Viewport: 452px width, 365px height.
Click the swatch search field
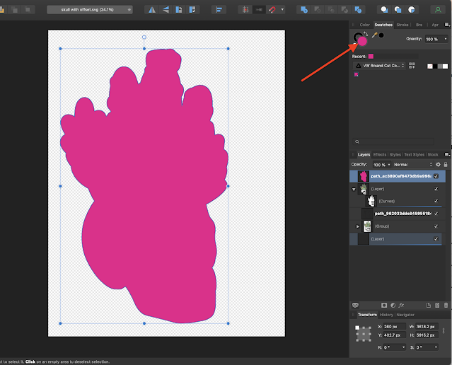[x=393, y=141]
